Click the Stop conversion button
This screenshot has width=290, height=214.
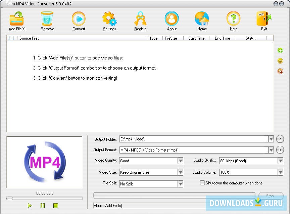pos(271,196)
